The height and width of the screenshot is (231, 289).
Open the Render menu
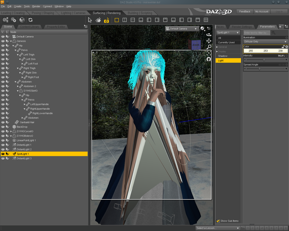point(36,6)
